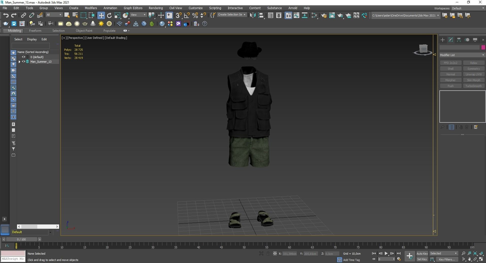Screen dimensions: 486x263
Task: Click the Key Filters button
Action: tap(447, 259)
